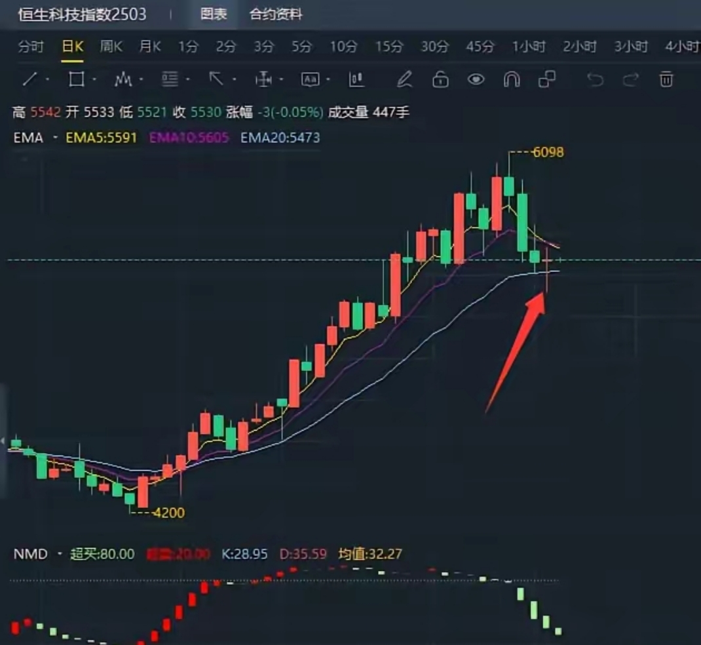Select the measure ruler tool

pos(264,79)
